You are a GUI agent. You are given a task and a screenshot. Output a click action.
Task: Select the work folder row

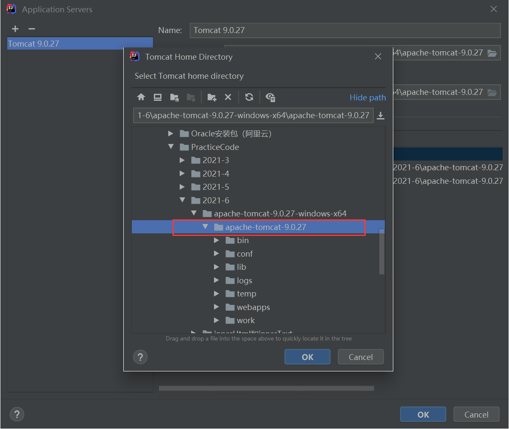(259, 320)
